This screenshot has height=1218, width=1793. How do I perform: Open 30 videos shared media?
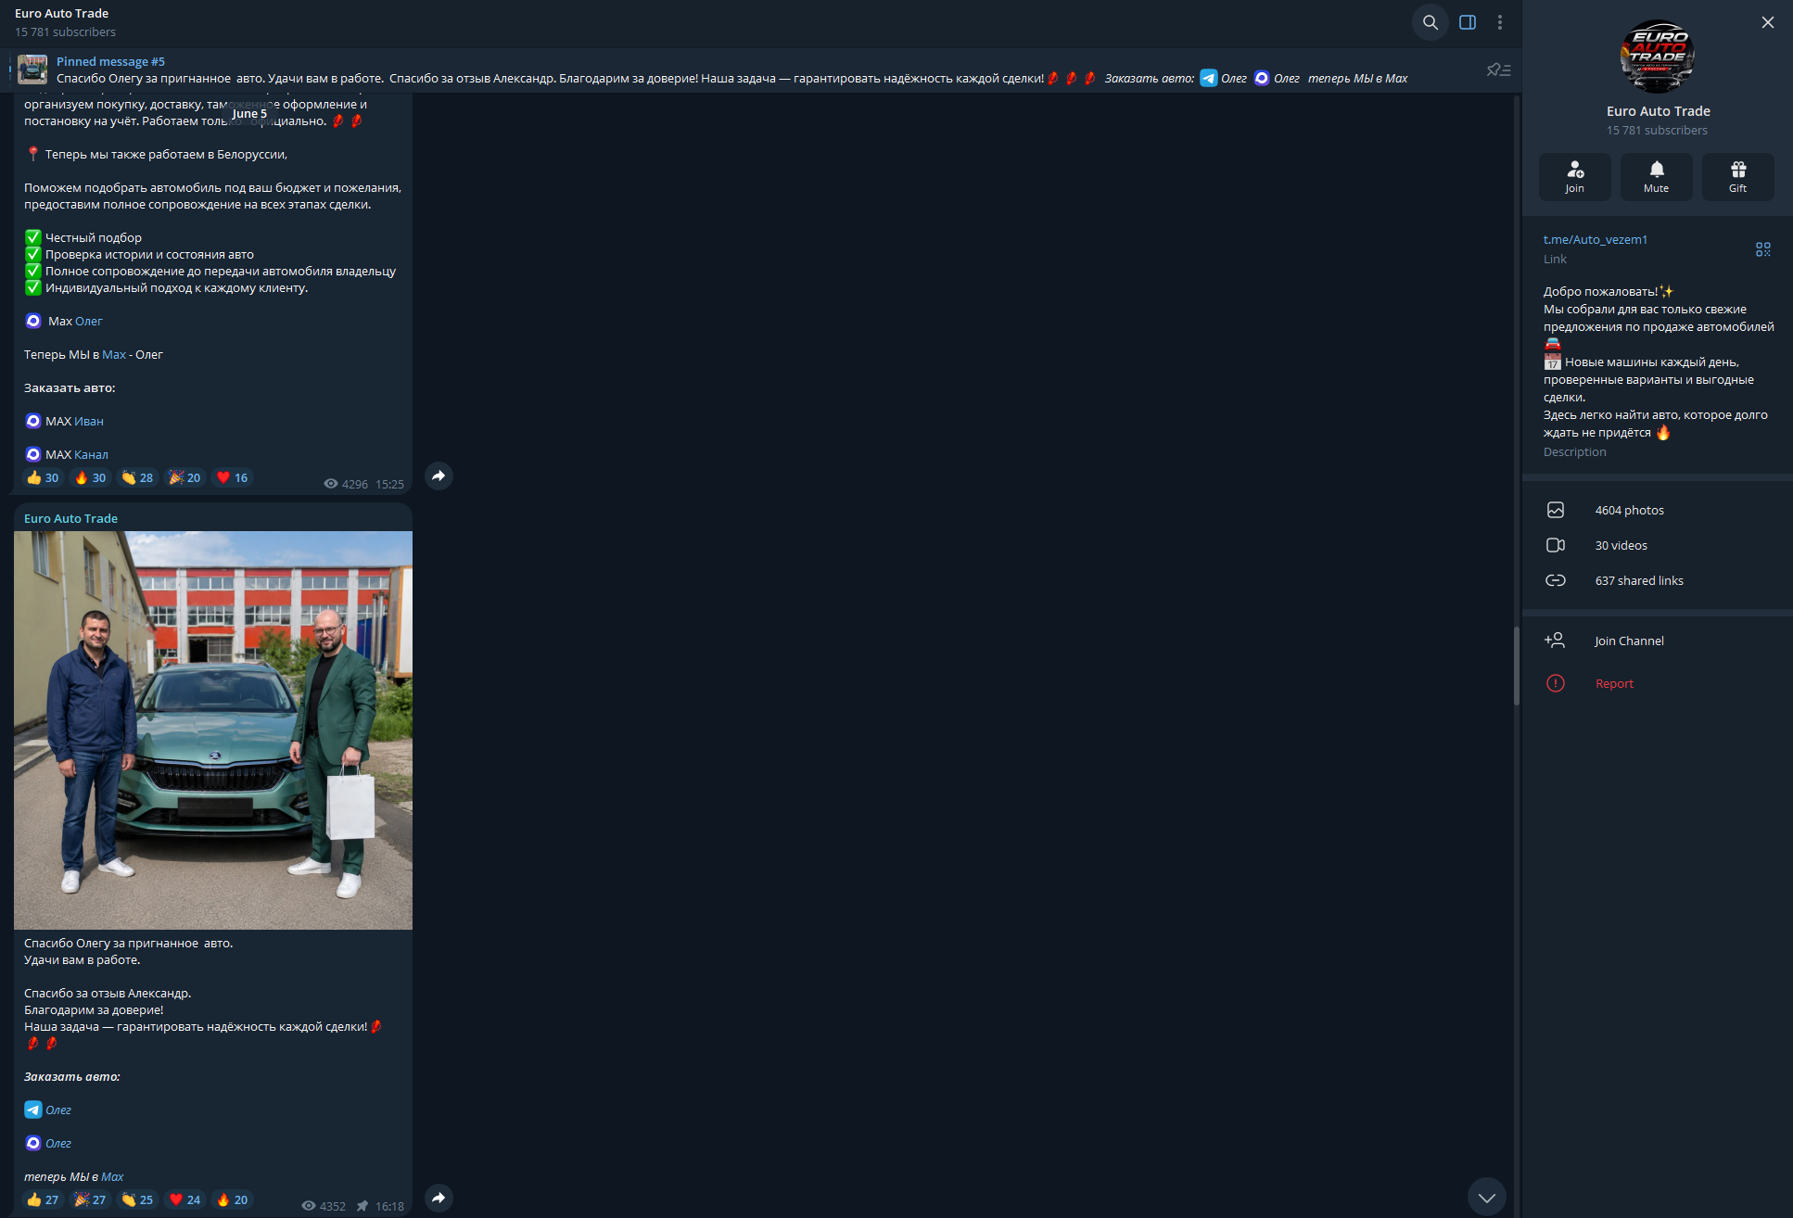pyautogui.click(x=1657, y=545)
